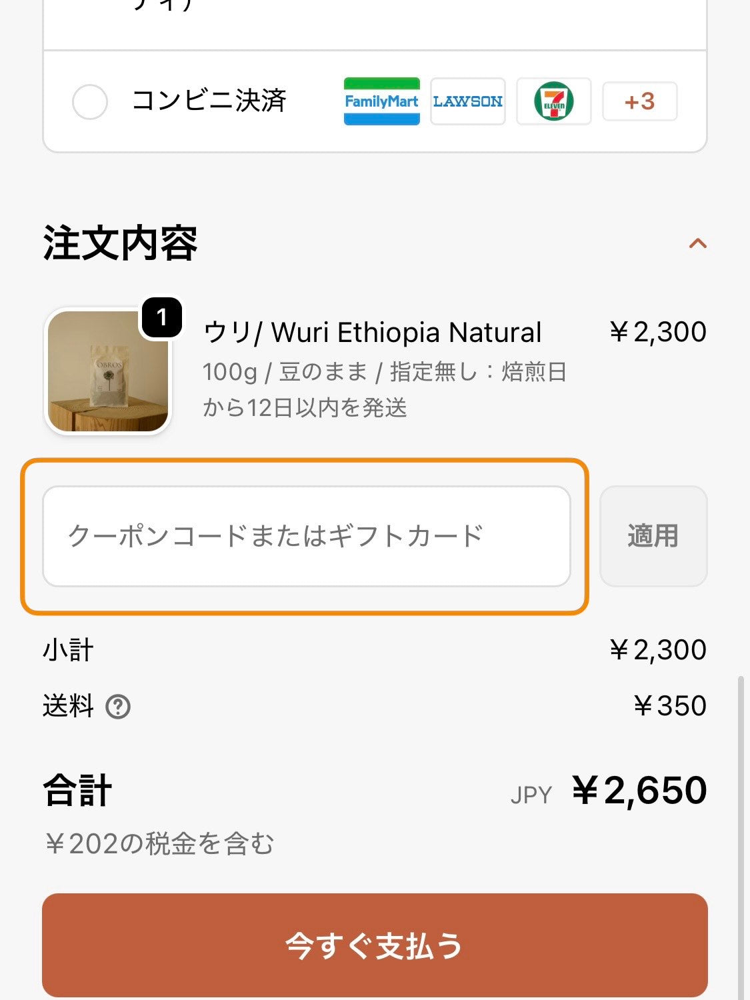Click the 送料 shipping label

(68, 706)
